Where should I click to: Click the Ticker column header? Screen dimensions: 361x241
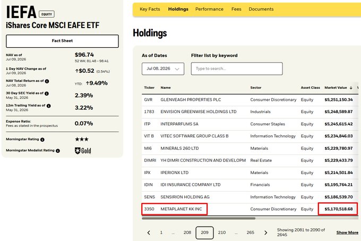pyautogui.click(x=149, y=88)
